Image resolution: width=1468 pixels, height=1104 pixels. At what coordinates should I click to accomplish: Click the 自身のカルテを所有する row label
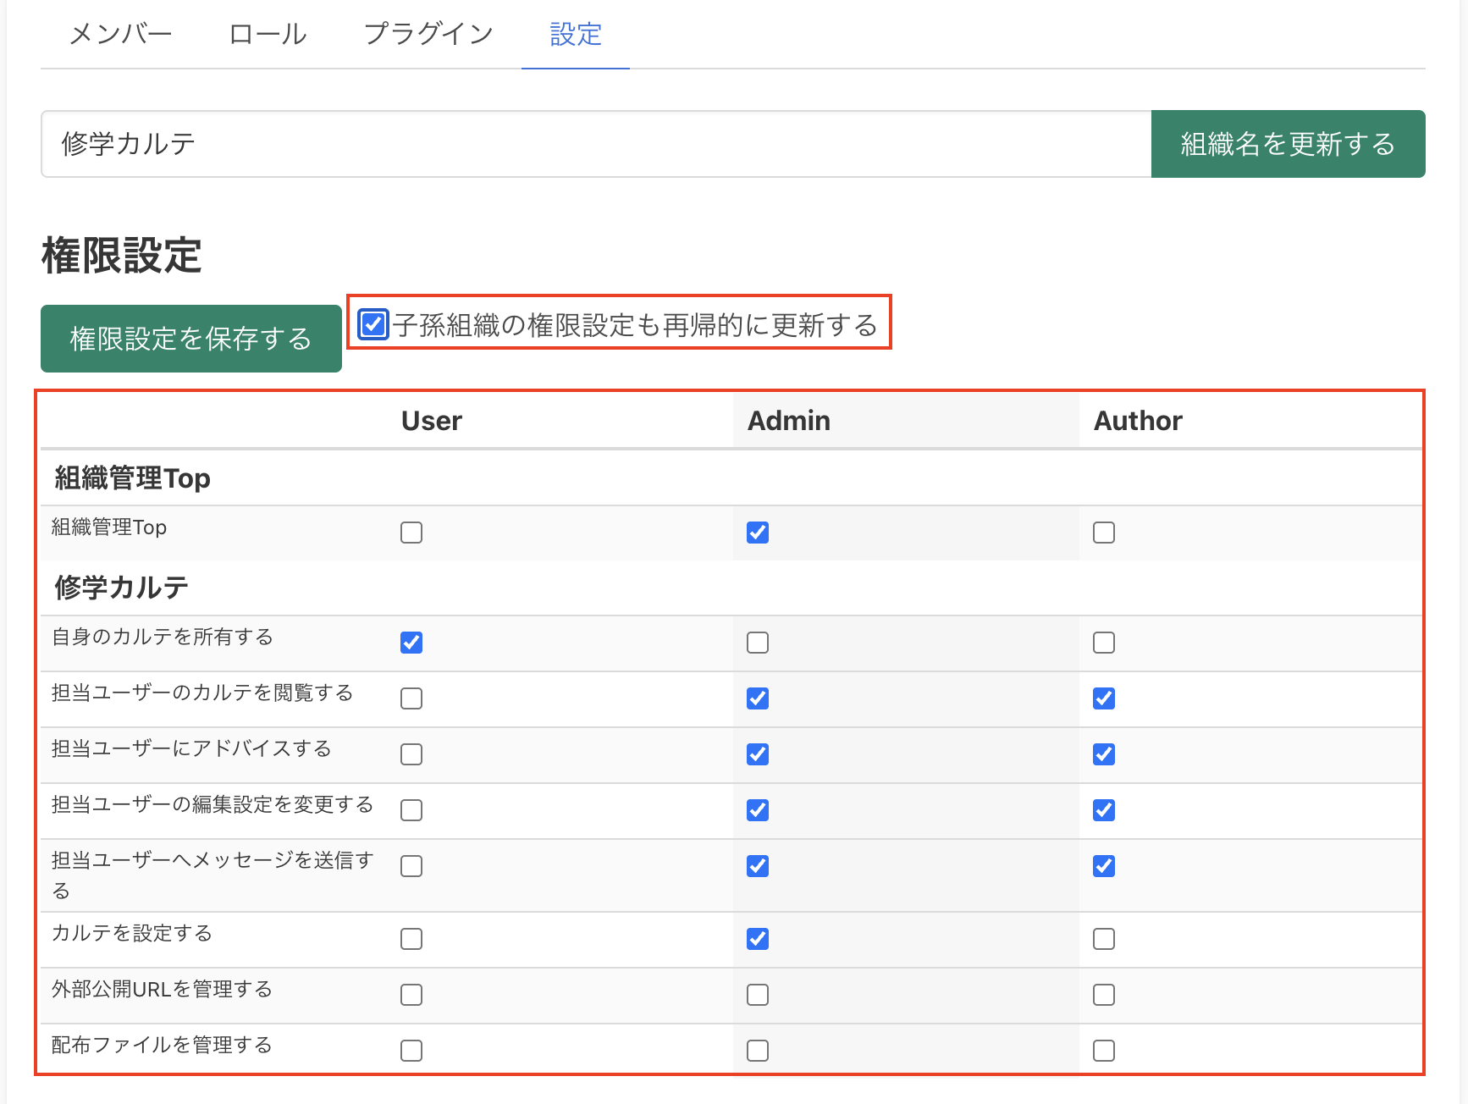[x=163, y=637]
